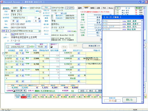Open the staff dropdown showing 9998
Viewport: 148px width, 111px height.
(79, 76)
